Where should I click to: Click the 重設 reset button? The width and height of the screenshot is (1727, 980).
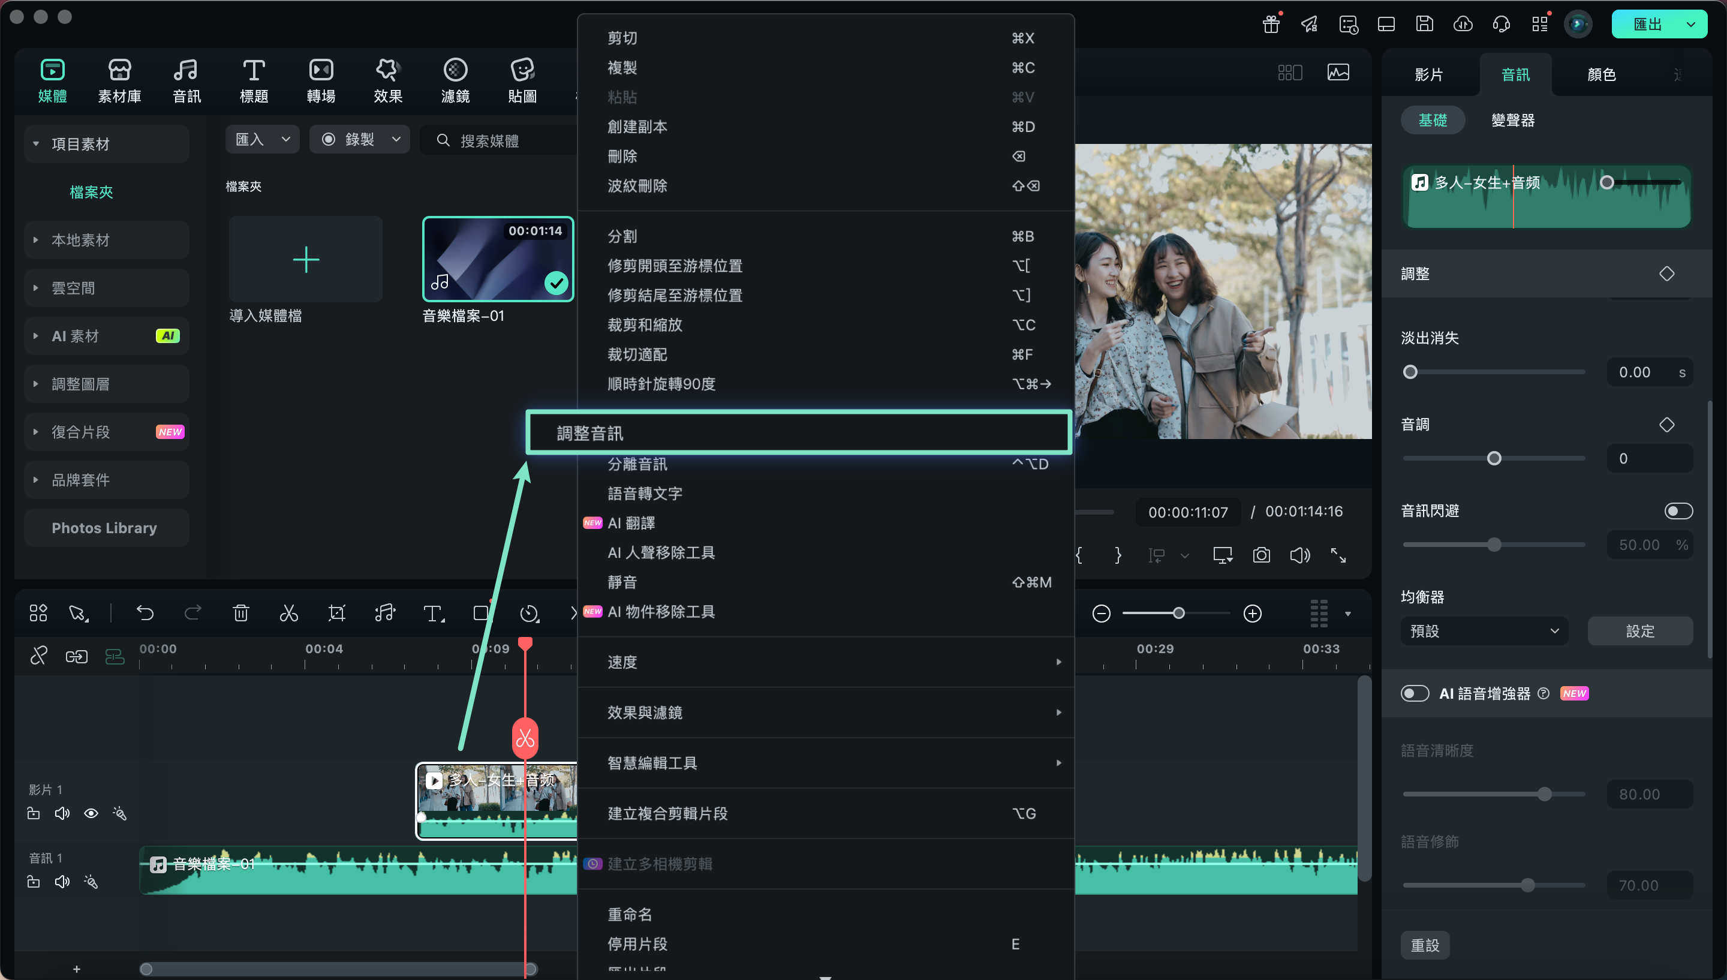pos(1425,945)
